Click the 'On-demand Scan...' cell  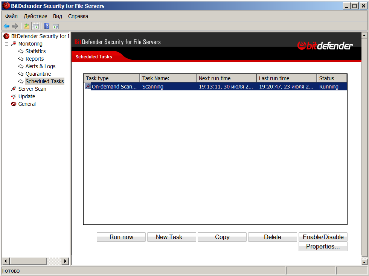tap(114, 87)
